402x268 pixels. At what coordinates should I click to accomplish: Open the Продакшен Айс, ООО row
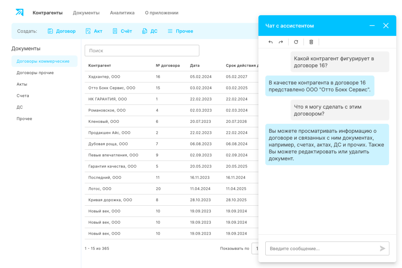(172, 133)
